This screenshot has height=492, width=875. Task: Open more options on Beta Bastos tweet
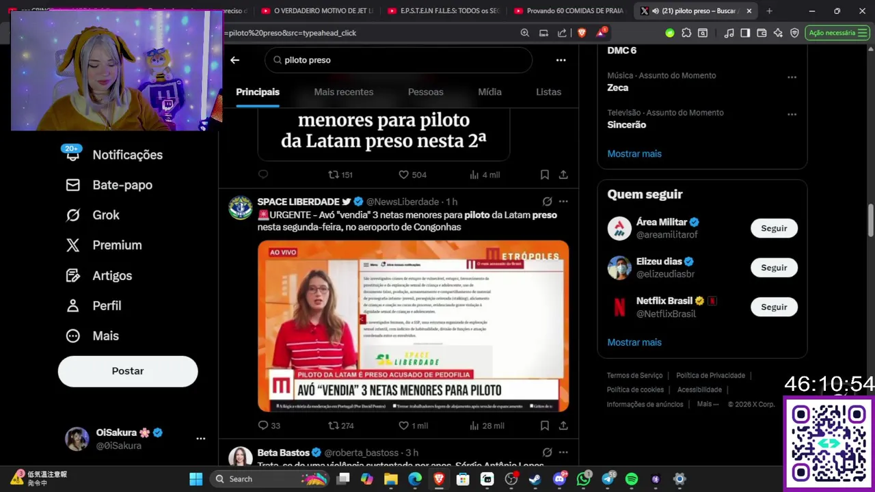[x=563, y=452]
